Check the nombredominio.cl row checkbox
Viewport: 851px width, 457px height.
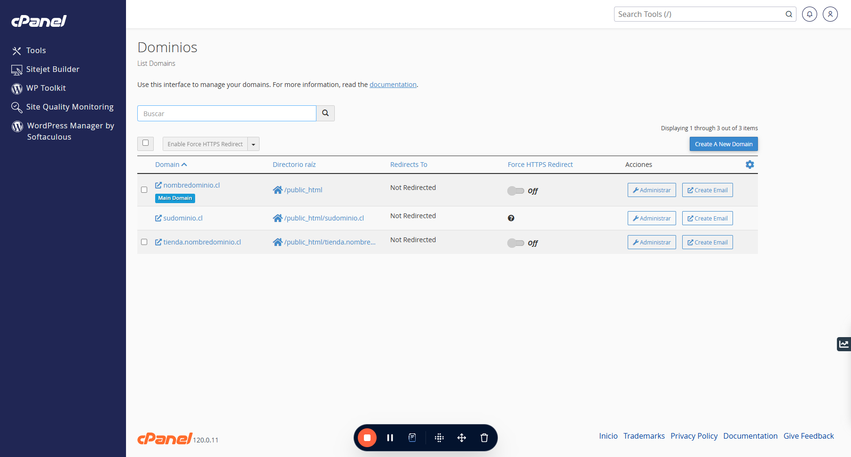pos(144,190)
